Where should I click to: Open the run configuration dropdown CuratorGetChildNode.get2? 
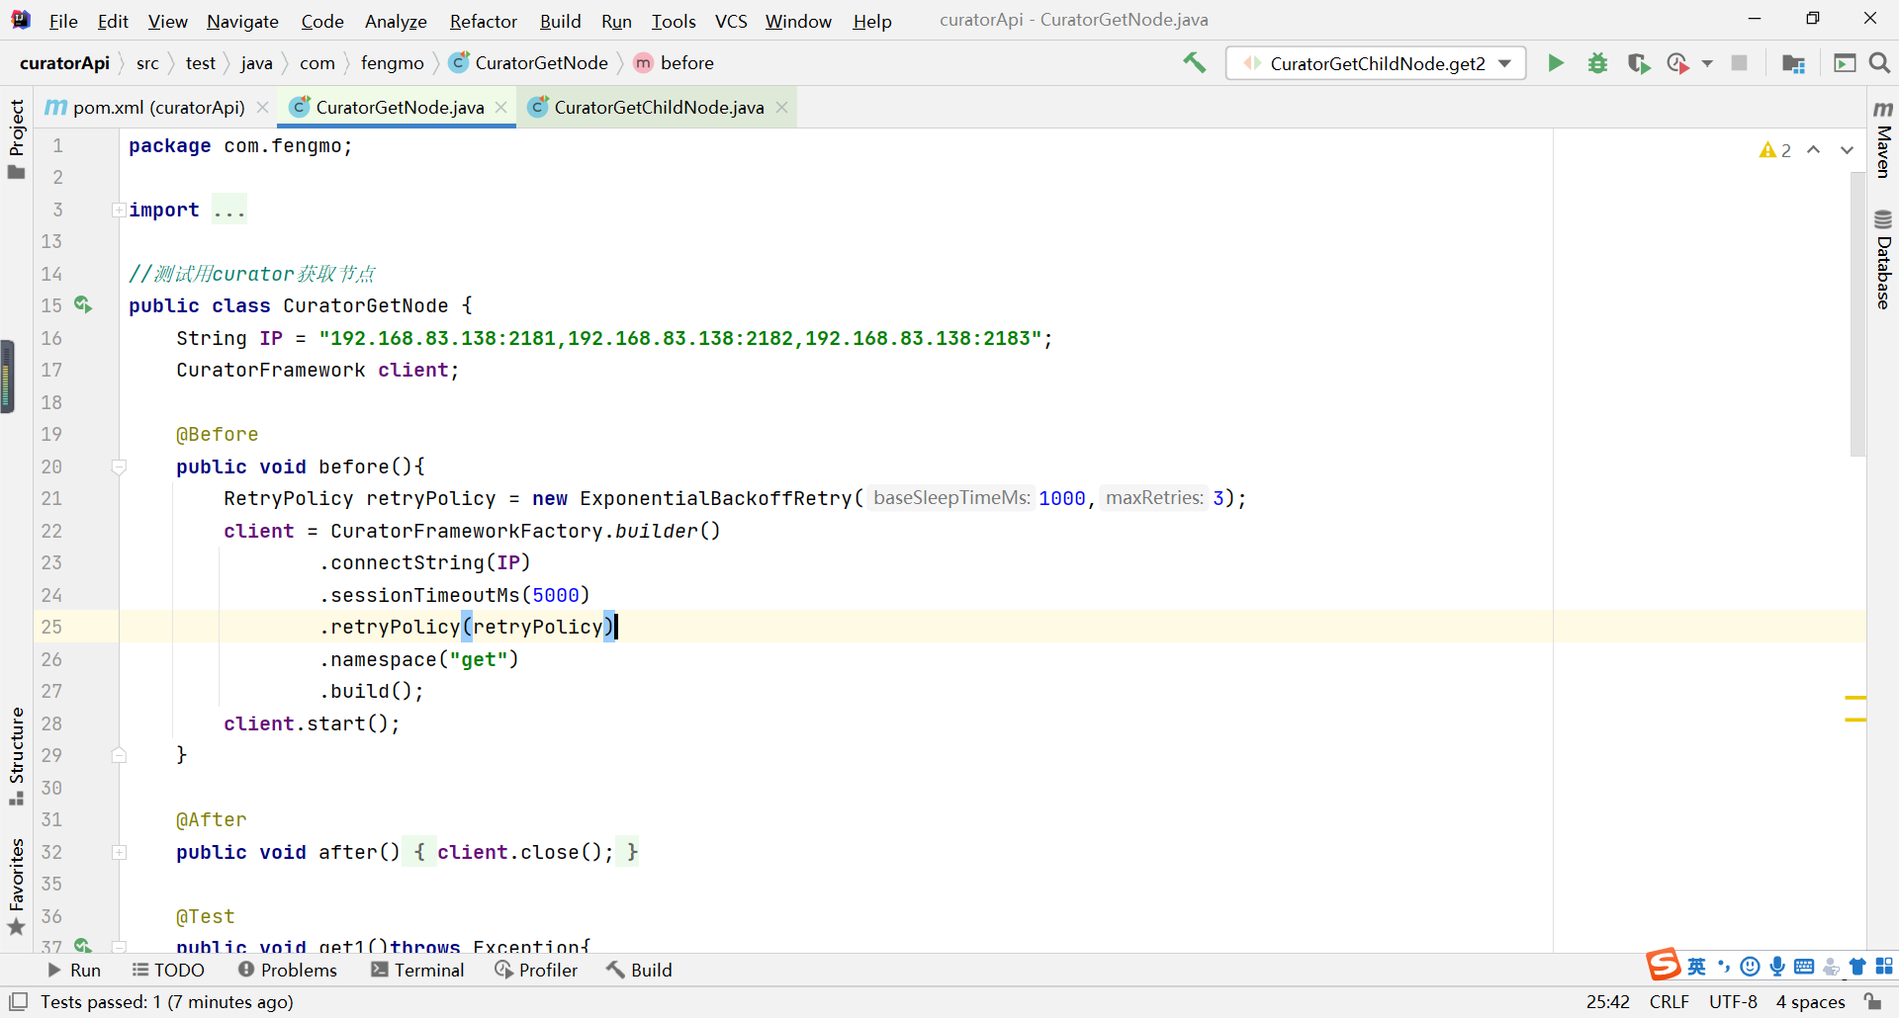tap(1376, 63)
